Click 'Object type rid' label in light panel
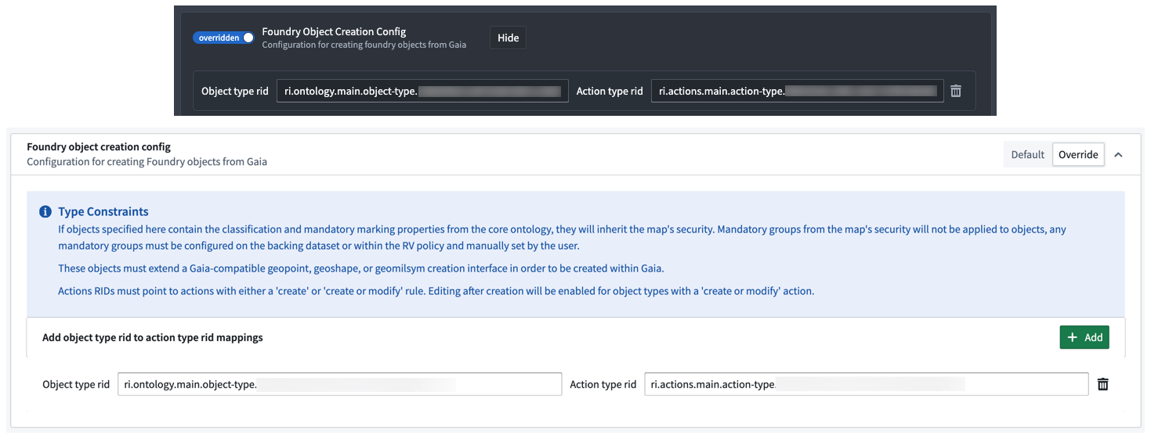1151x439 pixels. [x=76, y=384]
